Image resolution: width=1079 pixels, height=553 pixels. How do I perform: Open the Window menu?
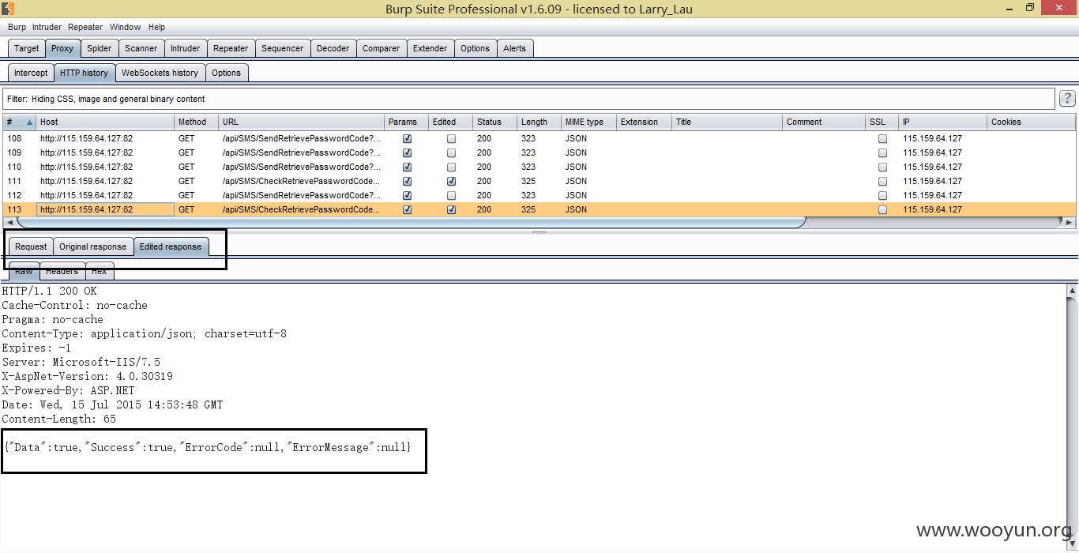click(x=126, y=27)
